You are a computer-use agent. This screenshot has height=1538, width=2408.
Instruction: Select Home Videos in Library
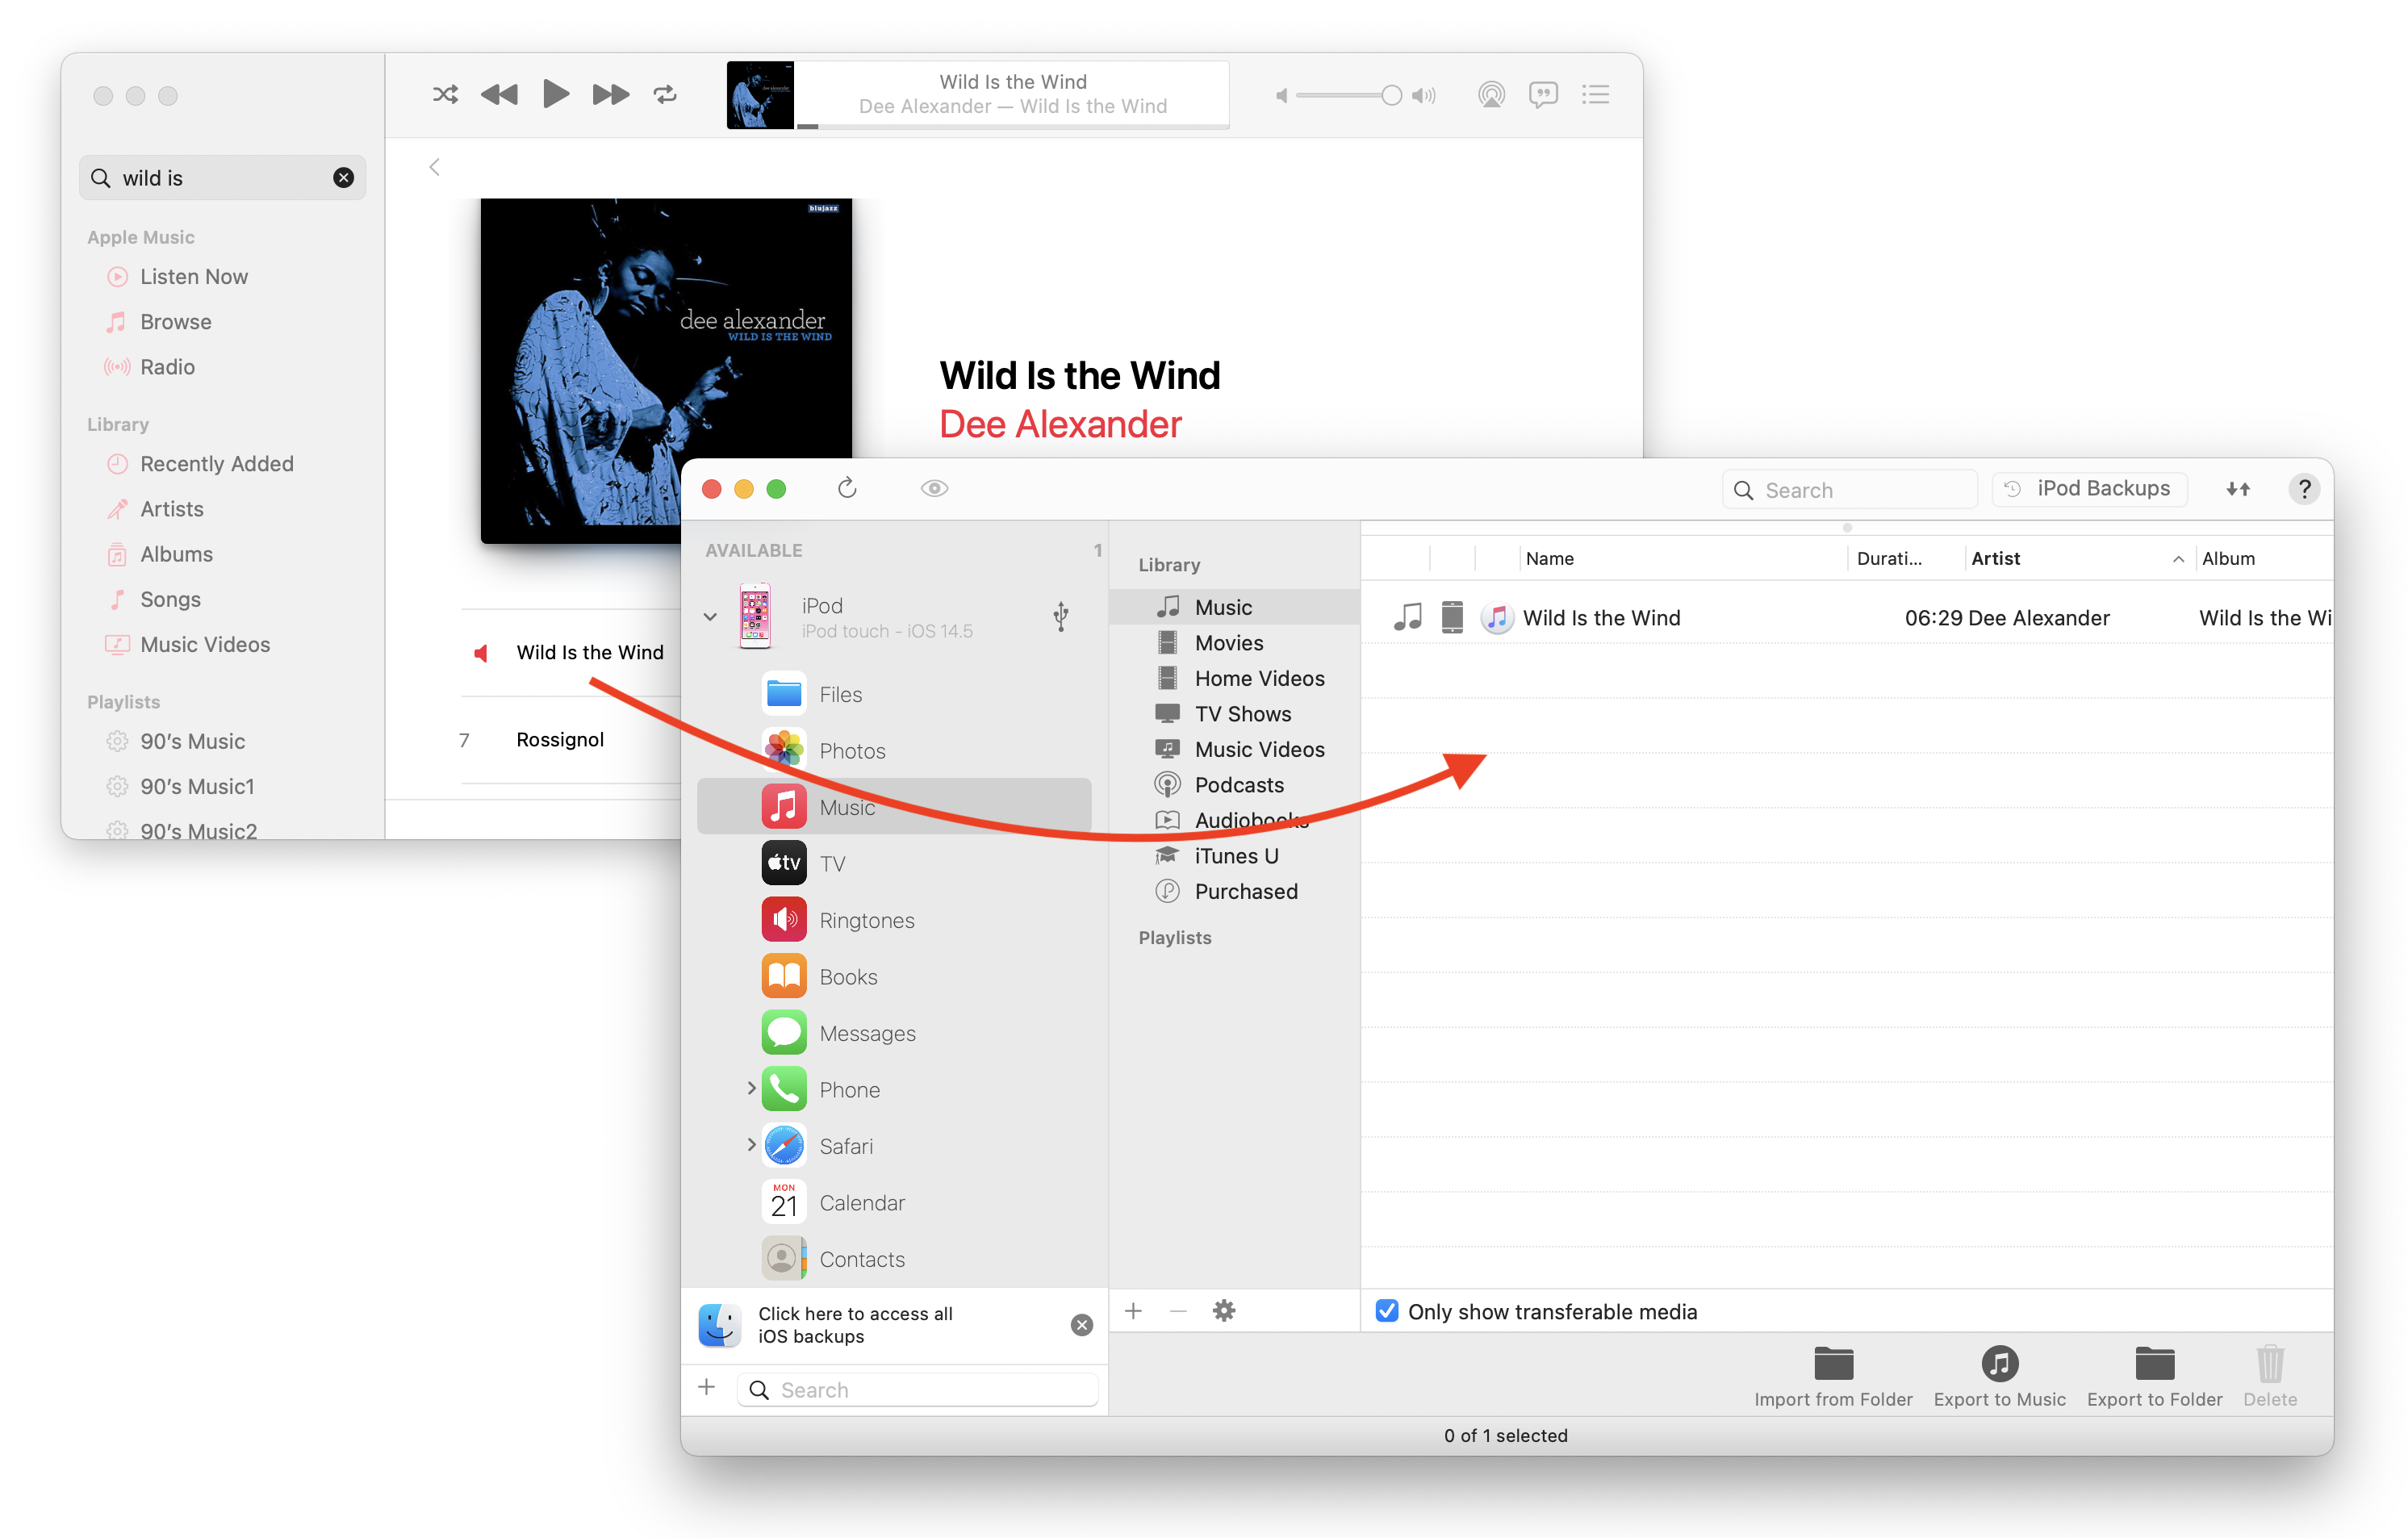click(1234, 678)
